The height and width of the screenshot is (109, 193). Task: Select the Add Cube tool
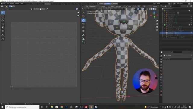click(84, 43)
